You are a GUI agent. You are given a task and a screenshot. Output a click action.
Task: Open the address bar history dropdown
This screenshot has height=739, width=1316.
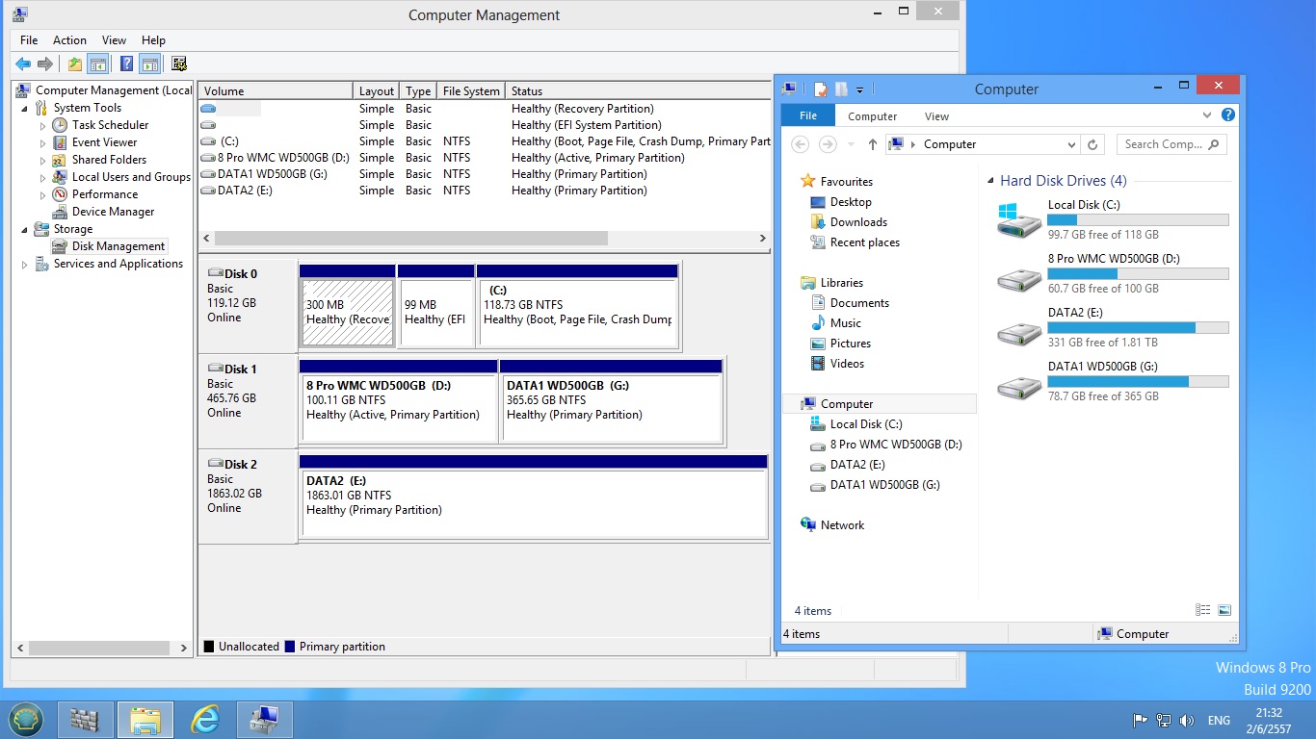[x=1071, y=144]
